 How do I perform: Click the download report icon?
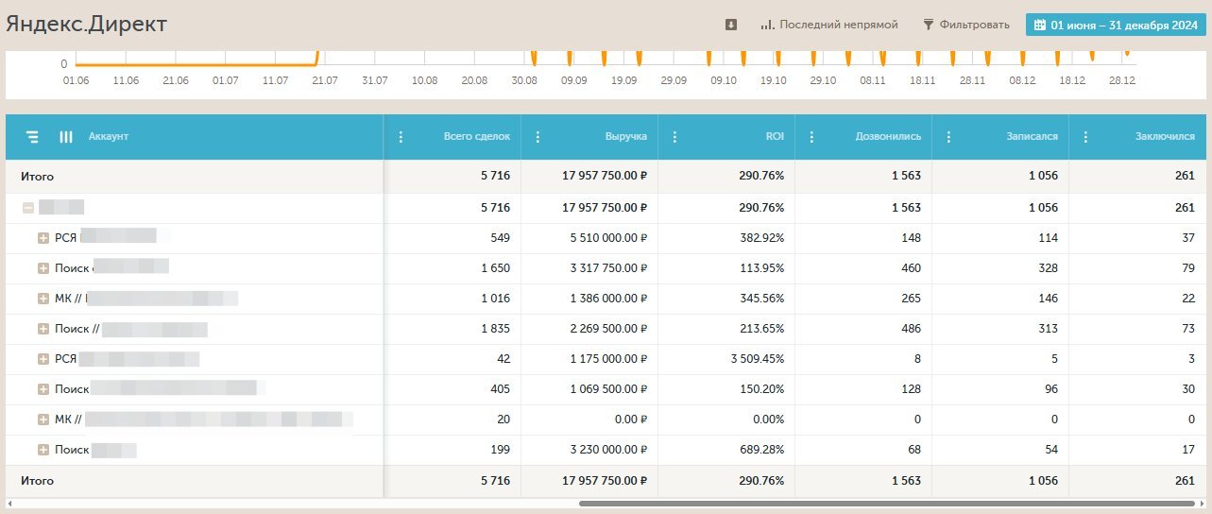click(730, 25)
